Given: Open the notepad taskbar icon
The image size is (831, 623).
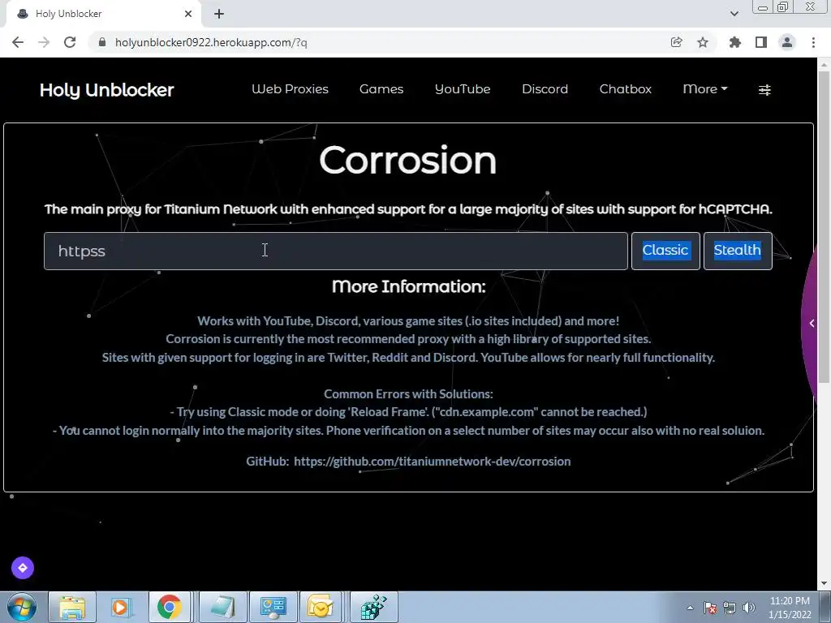Looking at the screenshot, I should [222, 607].
